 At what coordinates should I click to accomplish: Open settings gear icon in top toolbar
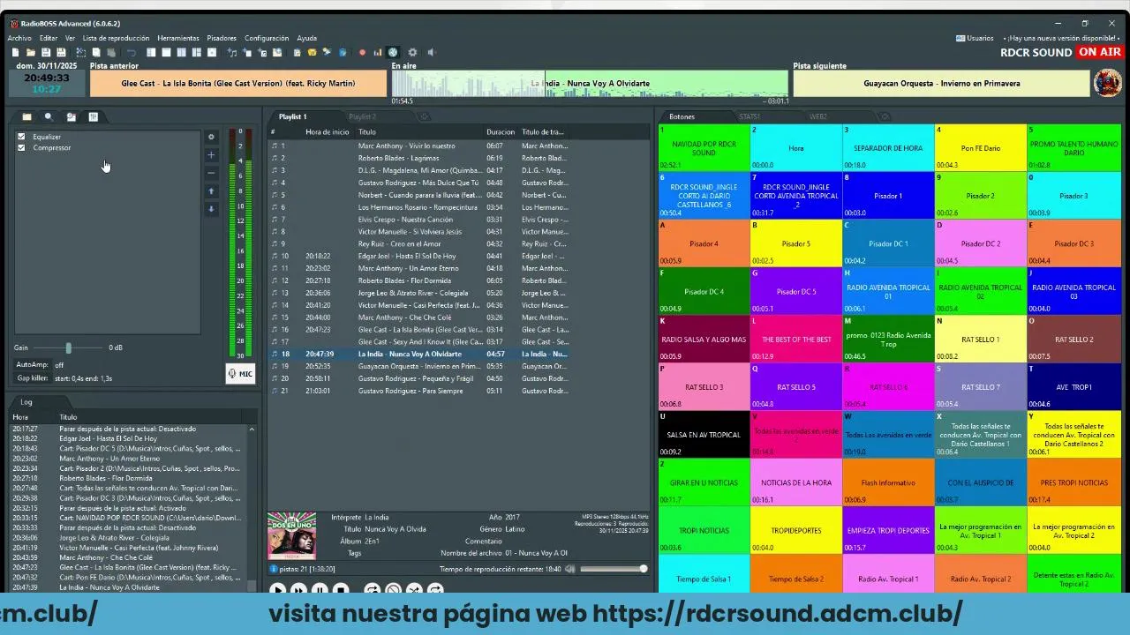(x=412, y=52)
